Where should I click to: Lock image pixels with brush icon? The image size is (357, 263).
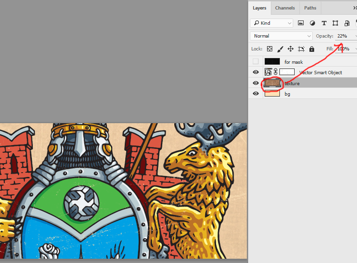280,49
